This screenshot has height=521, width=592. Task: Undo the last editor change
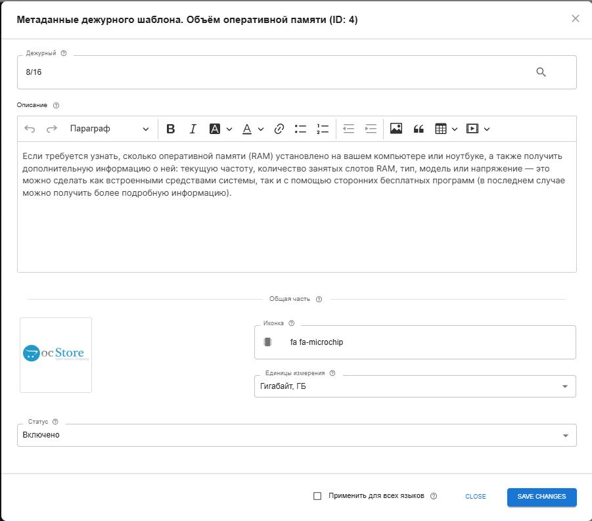click(x=30, y=129)
